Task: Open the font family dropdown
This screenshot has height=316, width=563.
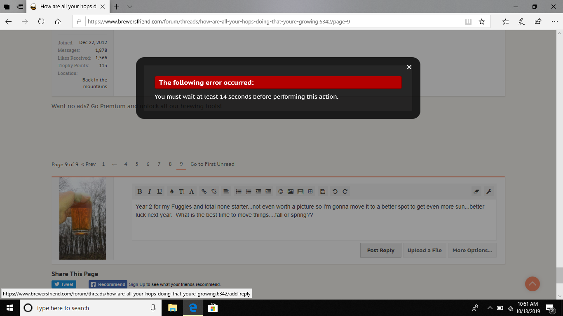Action: coord(192,191)
